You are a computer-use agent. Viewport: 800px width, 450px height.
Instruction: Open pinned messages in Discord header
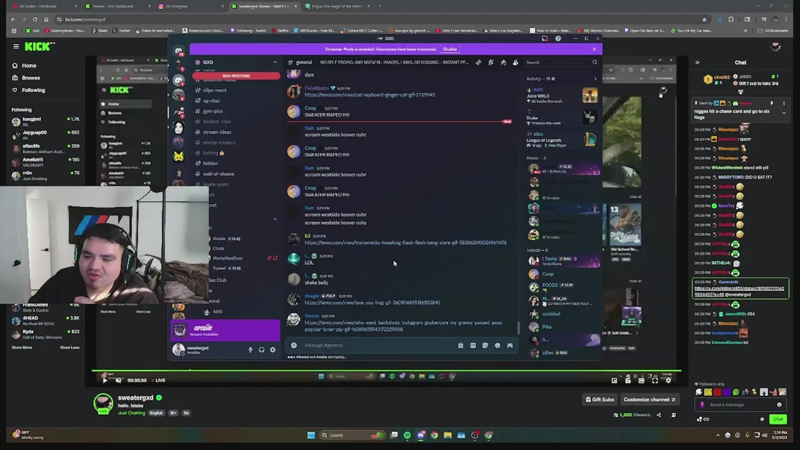click(x=503, y=62)
